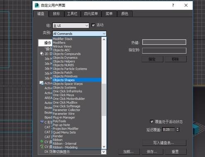Click the 保存 button

pos(152,152)
